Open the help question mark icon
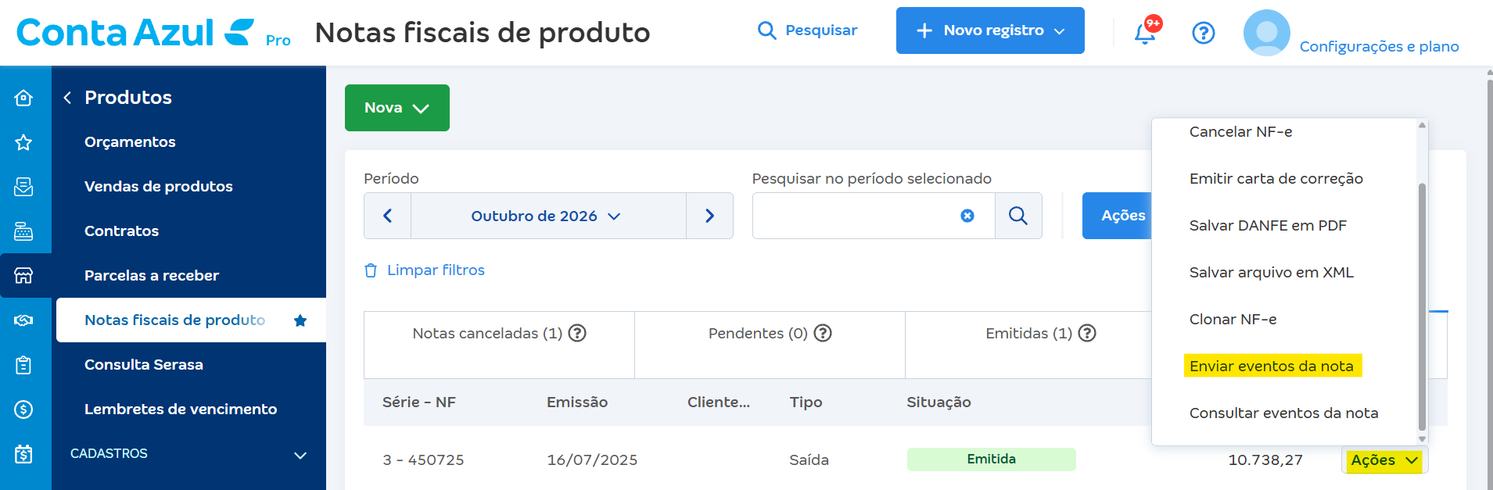This screenshot has width=1493, height=490. [x=1203, y=33]
